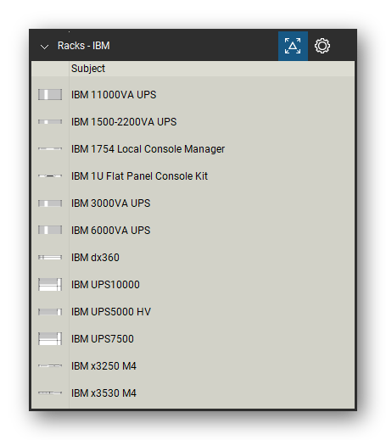The width and height of the screenshot is (386, 440).
Task: Click the zoom-to-fit symbol icon in header
Action: [293, 46]
